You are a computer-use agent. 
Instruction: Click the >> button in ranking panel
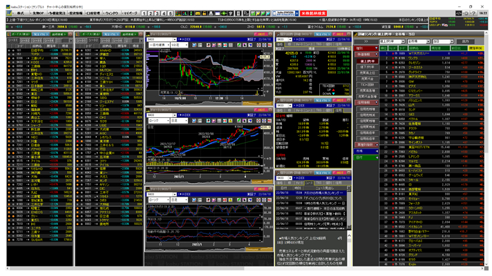366,41
